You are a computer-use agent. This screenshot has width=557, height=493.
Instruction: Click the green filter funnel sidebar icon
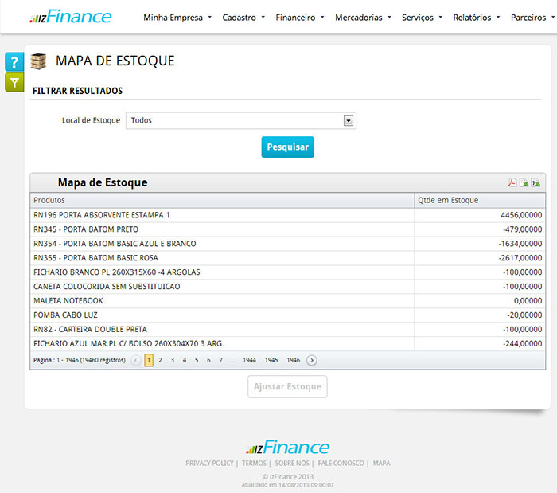14,82
